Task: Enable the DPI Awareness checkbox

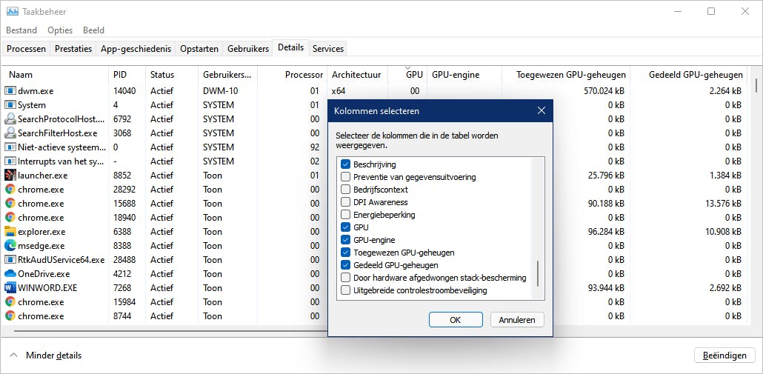Action: click(345, 202)
